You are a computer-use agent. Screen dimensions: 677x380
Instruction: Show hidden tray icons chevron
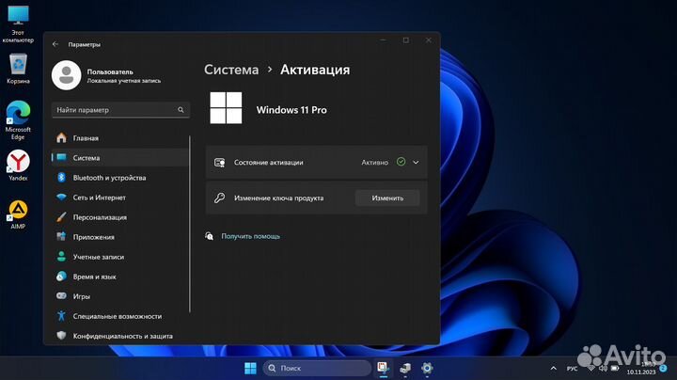point(554,369)
